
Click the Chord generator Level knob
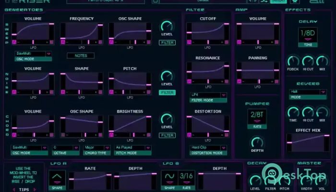(167, 119)
